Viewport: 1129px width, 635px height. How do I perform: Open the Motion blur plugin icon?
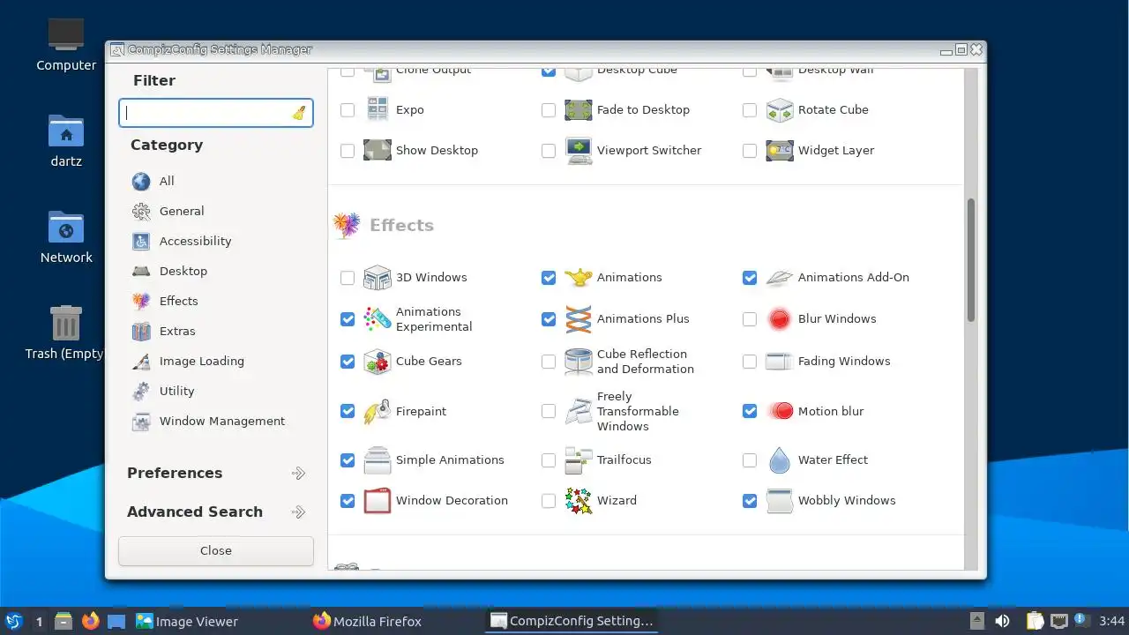tap(780, 412)
